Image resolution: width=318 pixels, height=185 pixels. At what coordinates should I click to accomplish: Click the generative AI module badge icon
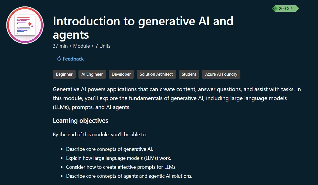pos(25,25)
